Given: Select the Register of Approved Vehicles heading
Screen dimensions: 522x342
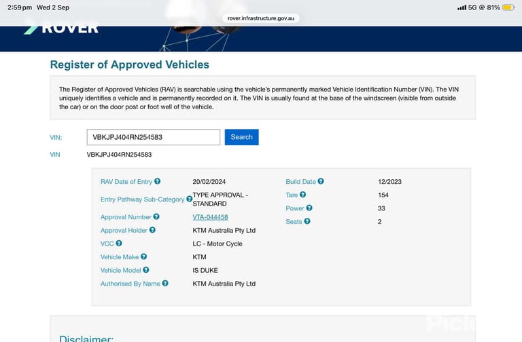Looking at the screenshot, I should click(130, 64).
